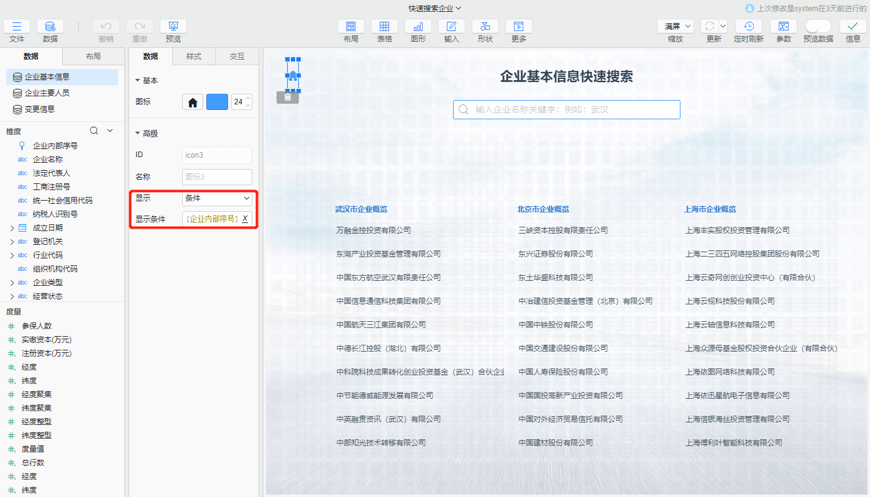Viewport: 870px width, 497px height.
Task: Click the delete icon below selected component
Action: [x=288, y=98]
